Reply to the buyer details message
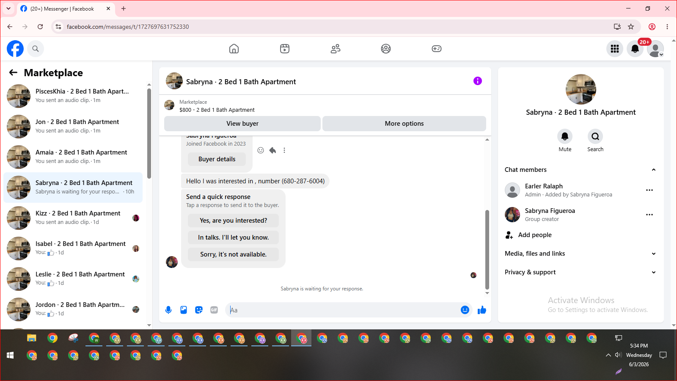The height and width of the screenshot is (381, 677). (272, 150)
